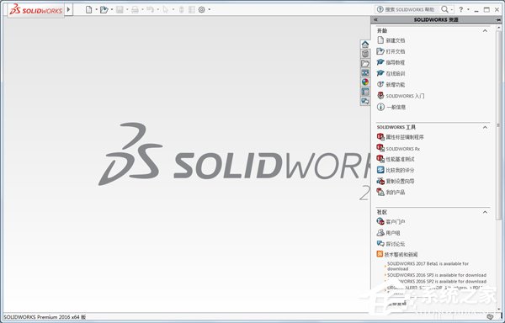Open the SOLIDWORKS Rx tool link

pos(402,149)
